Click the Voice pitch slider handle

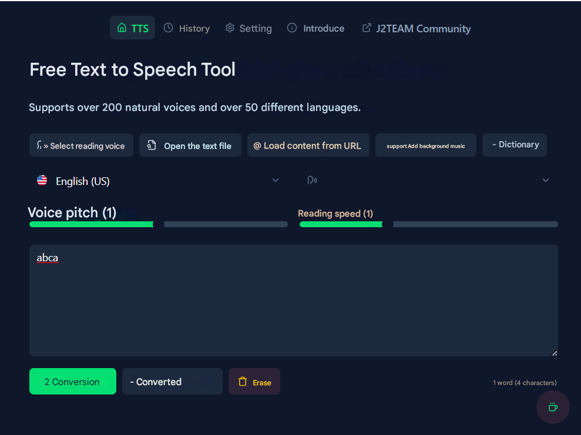point(159,224)
